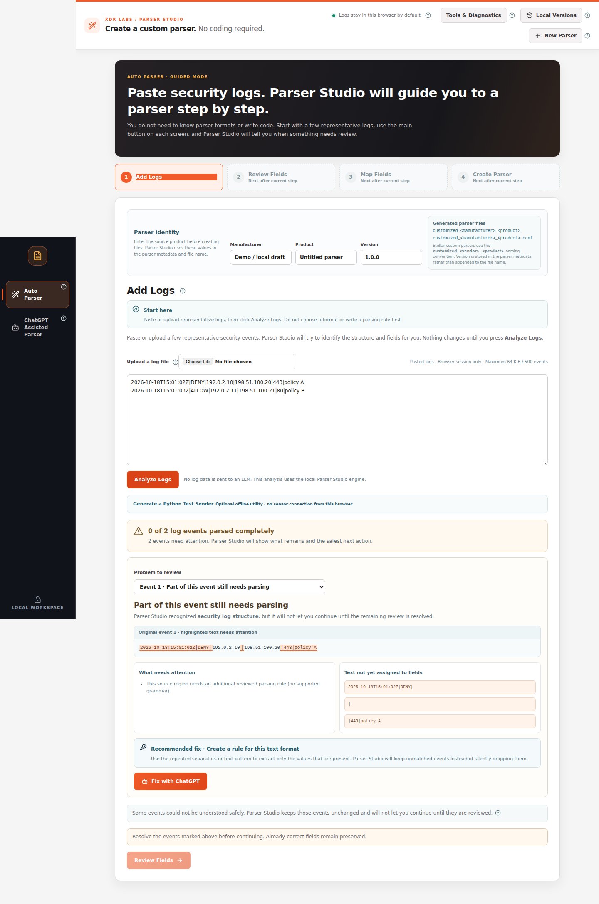Image resolution: width=599 pixels, height=904 pixels.
Task: Open help icon next to Tools & Diagnostics
Action: point(512,15)
